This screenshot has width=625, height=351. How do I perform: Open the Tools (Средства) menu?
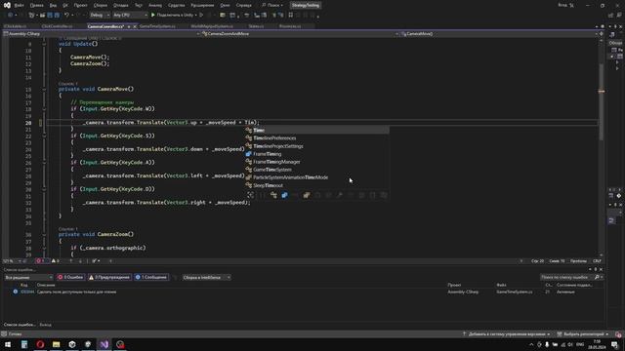176,6
